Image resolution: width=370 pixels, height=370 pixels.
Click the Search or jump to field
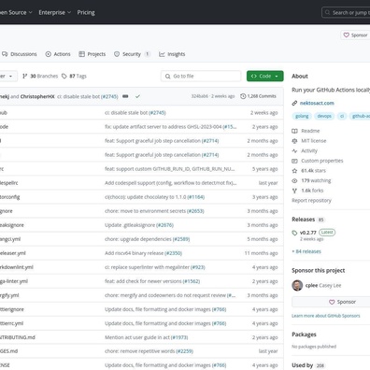(346, 12)
